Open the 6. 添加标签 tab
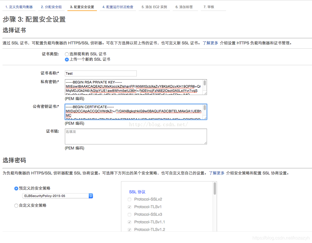This screenshot has height=243, width=312. coord(184,7)
